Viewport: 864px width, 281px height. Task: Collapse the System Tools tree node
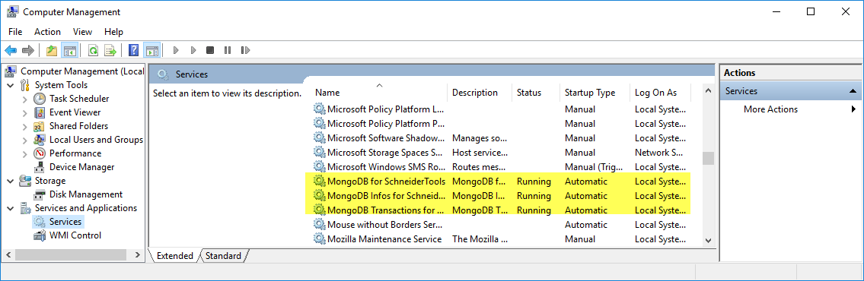coord(11,85)
